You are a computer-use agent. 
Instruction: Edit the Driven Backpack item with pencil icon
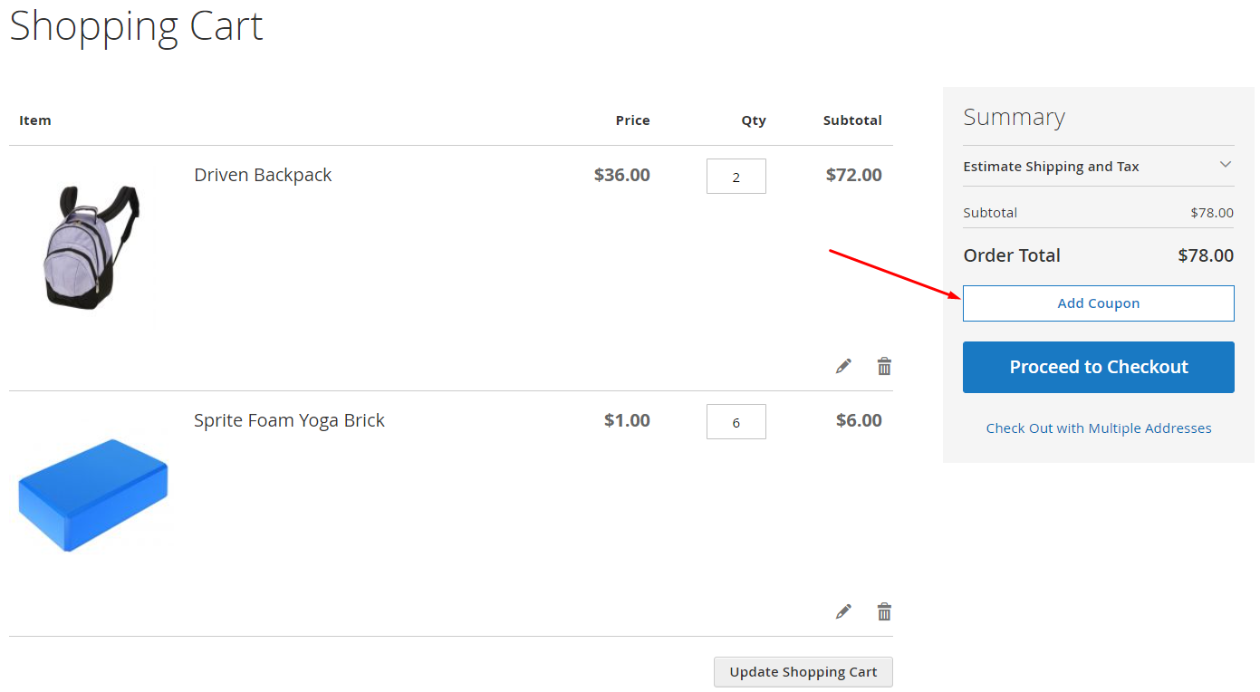point(843,366)
